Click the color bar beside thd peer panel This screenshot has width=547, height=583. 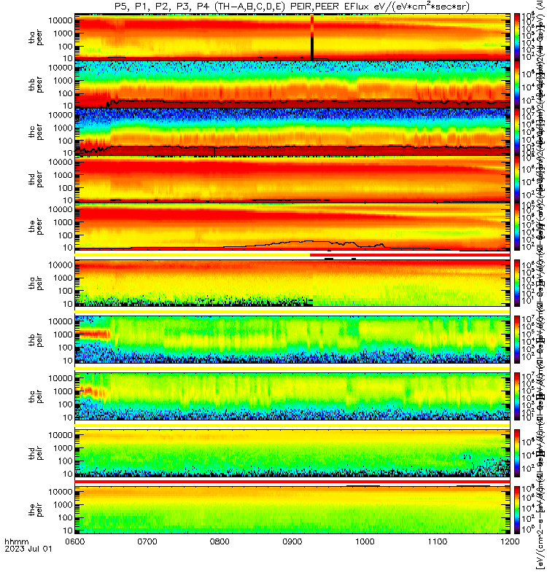[x=517, y=179]
